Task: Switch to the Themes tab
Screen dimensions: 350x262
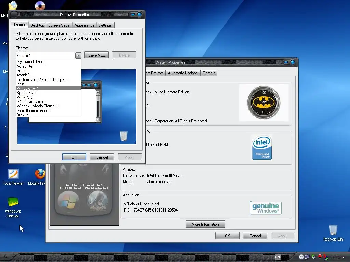Action: pos(19,25)
